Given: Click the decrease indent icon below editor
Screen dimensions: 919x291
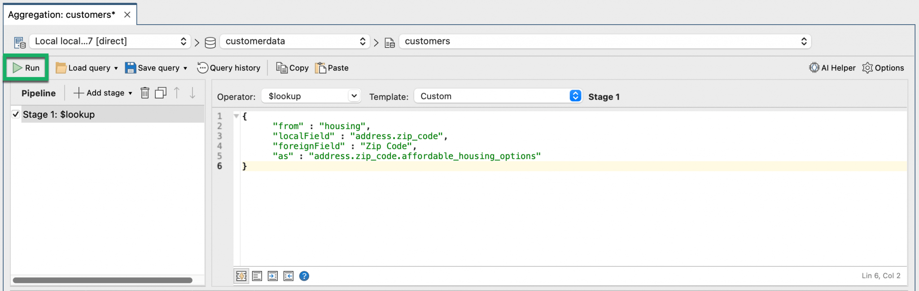Looking at the screenshot, I should point(289,276).
